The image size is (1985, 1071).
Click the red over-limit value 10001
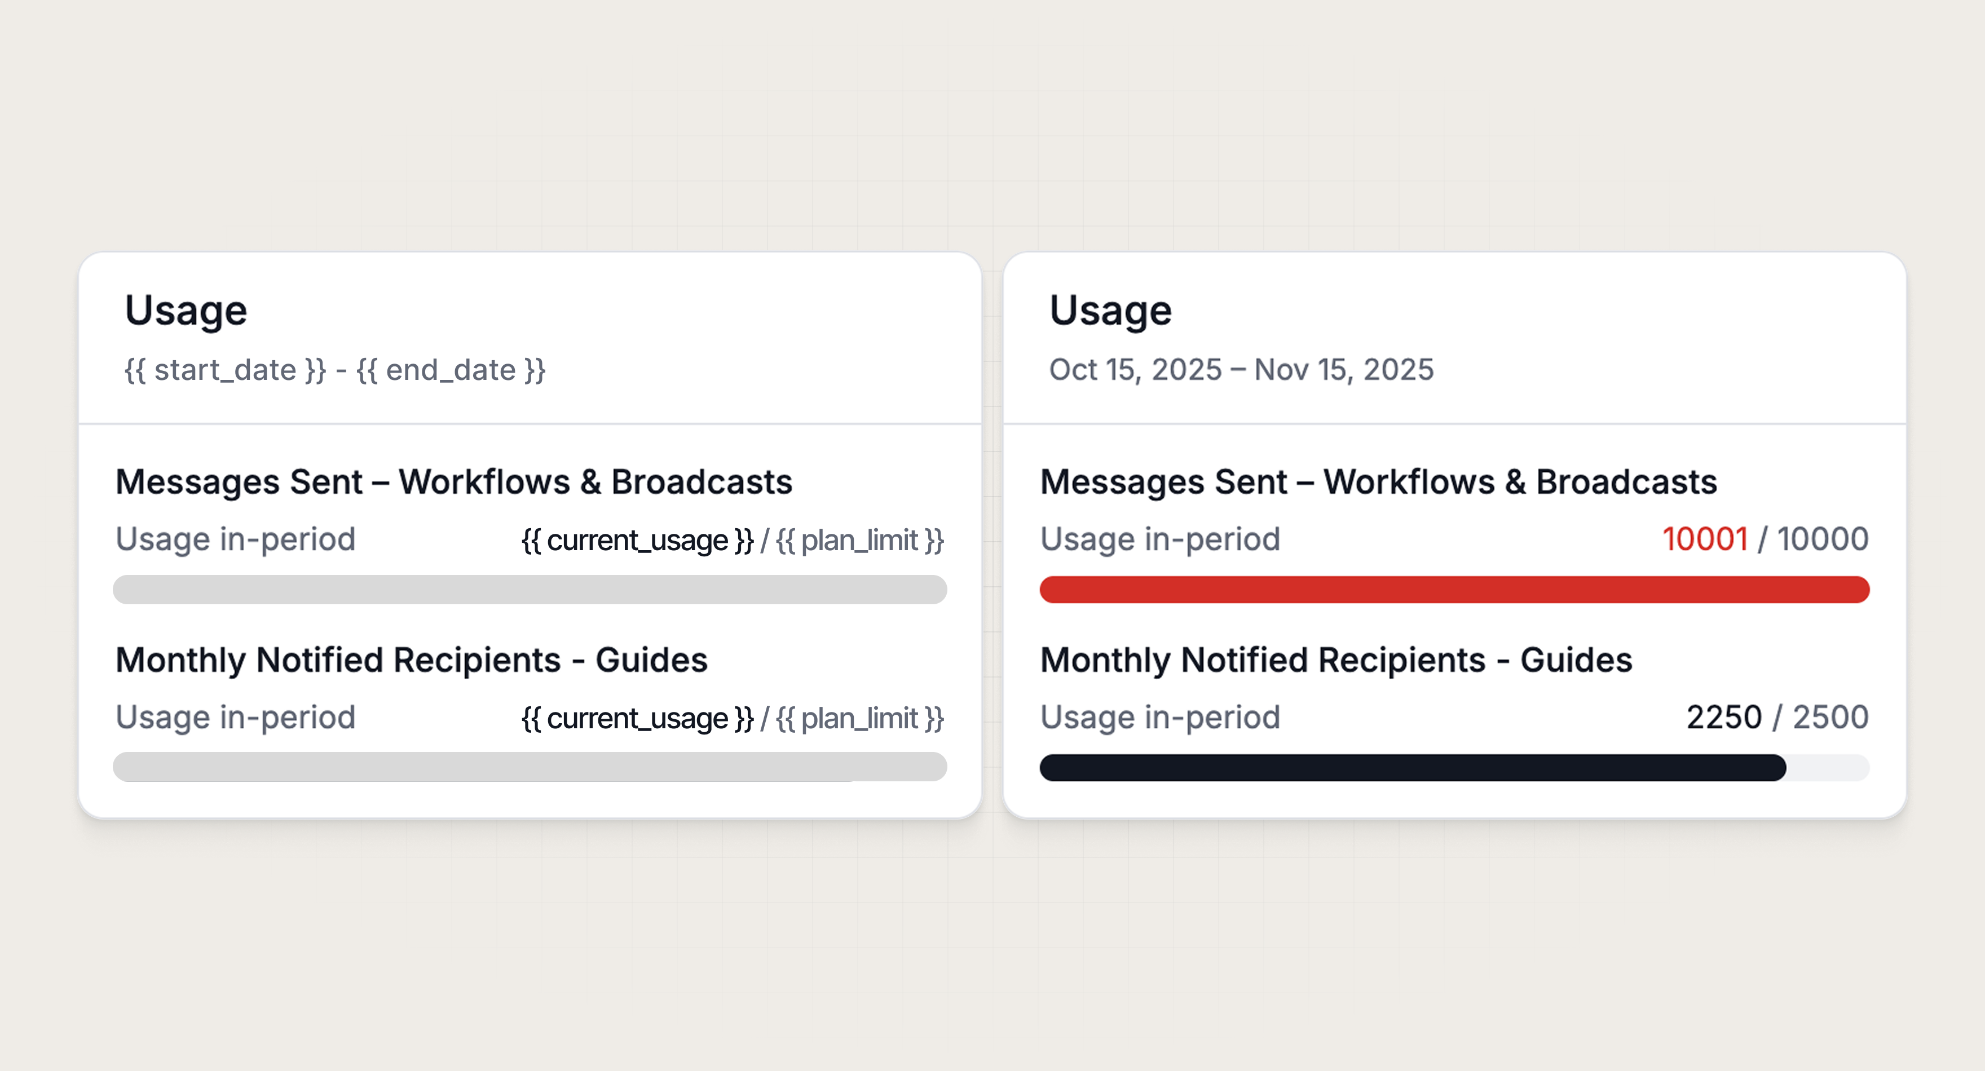1708,539
